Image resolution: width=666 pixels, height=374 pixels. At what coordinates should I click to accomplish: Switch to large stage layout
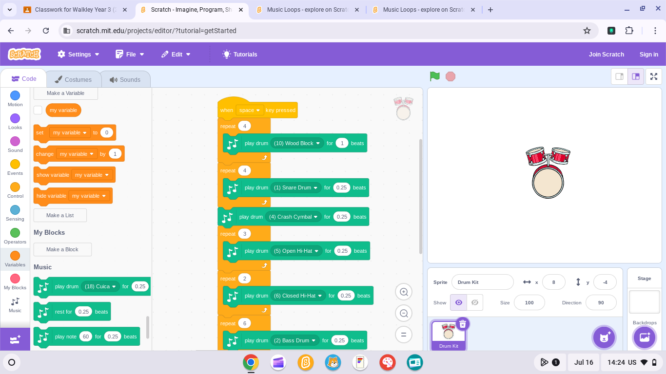point(636,76)
